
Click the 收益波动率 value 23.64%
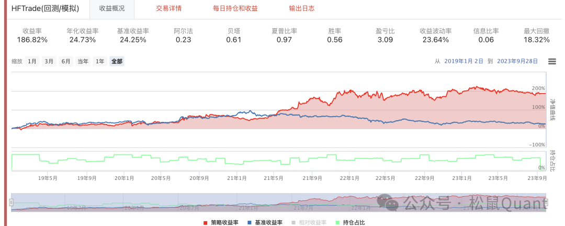(x=436, y=40)
